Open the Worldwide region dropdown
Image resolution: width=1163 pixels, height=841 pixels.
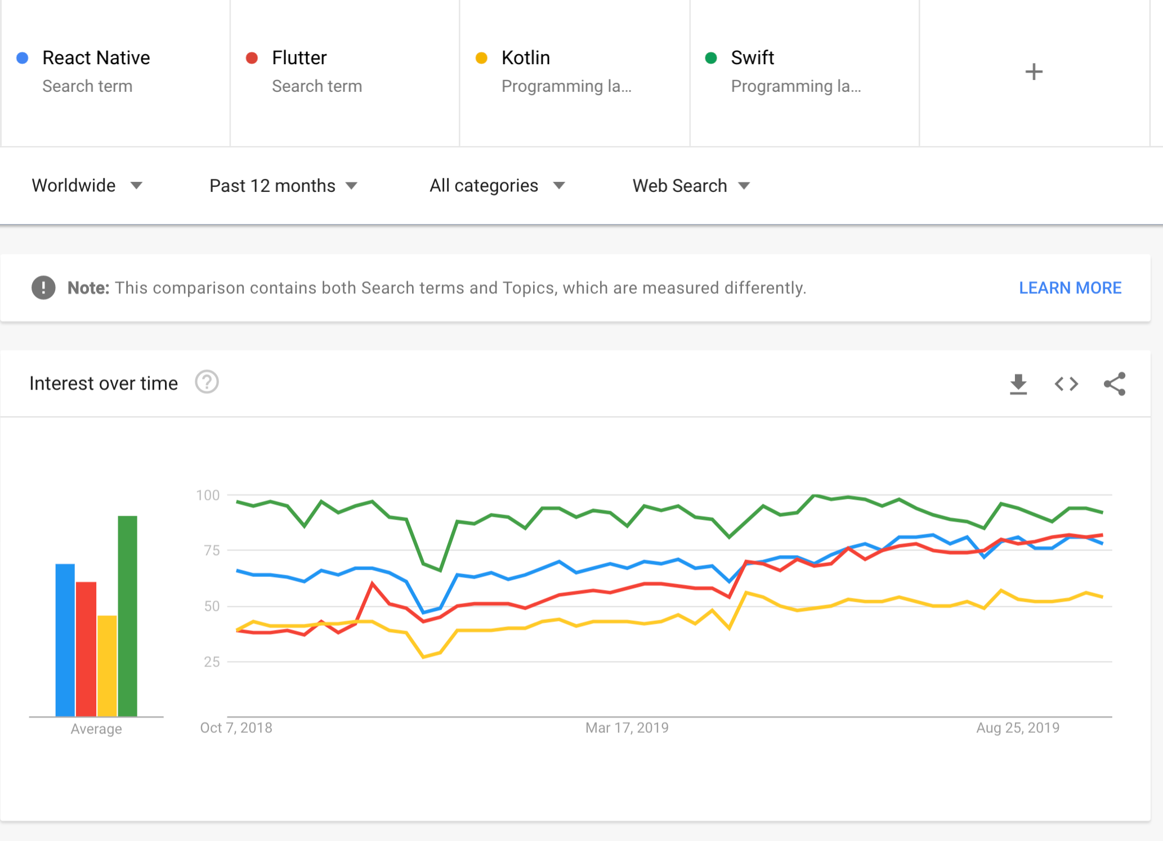point(87,186)
